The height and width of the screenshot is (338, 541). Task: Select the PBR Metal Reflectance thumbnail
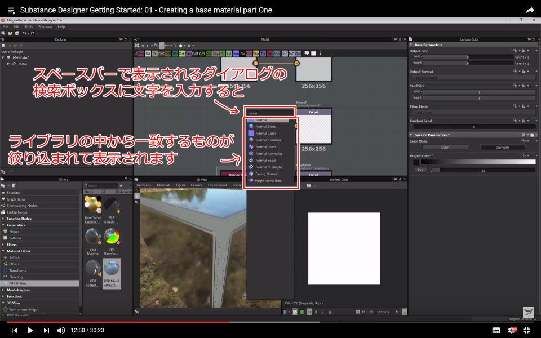pos(112,274)
